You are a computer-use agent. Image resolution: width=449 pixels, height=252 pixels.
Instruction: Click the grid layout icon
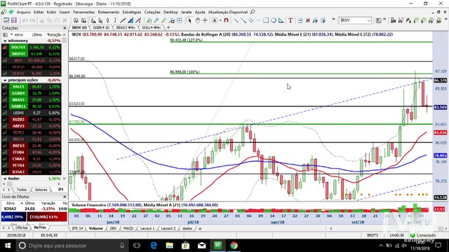[180, 20]
